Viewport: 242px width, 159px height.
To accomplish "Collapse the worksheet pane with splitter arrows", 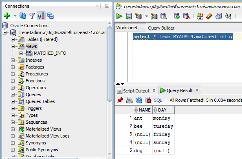I will 118,84.
